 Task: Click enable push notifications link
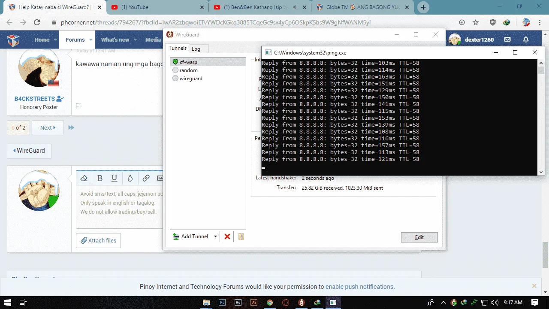point(360,287)
